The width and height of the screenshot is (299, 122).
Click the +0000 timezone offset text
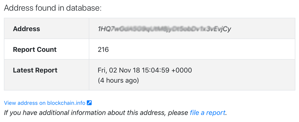pyautogui.click(x=181, y=70)
